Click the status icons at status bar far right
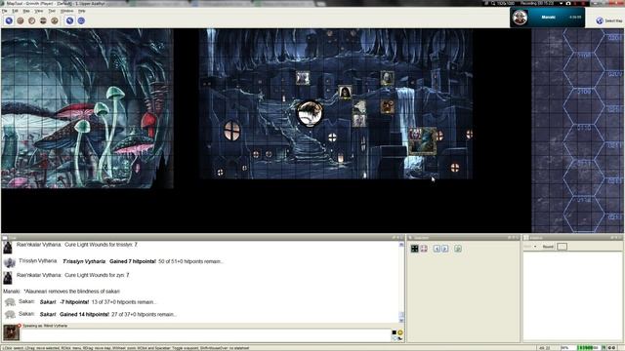 tap(612, 348)
